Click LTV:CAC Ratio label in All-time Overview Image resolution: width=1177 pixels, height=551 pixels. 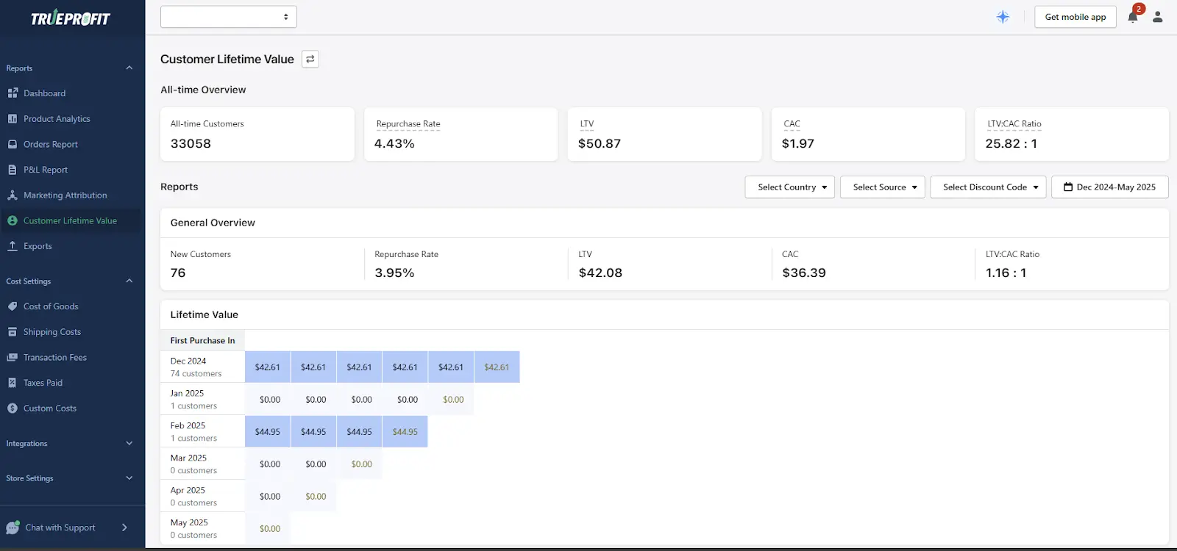coord(1014,124)
